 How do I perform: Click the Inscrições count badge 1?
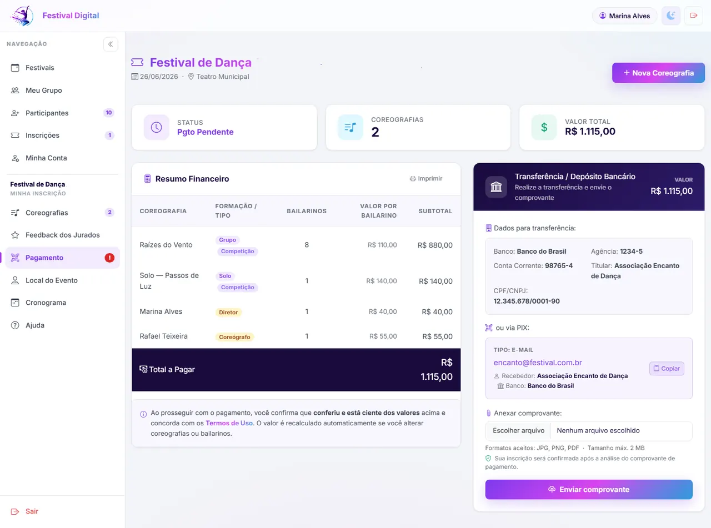pyautogui.click(x=109, y=135)
